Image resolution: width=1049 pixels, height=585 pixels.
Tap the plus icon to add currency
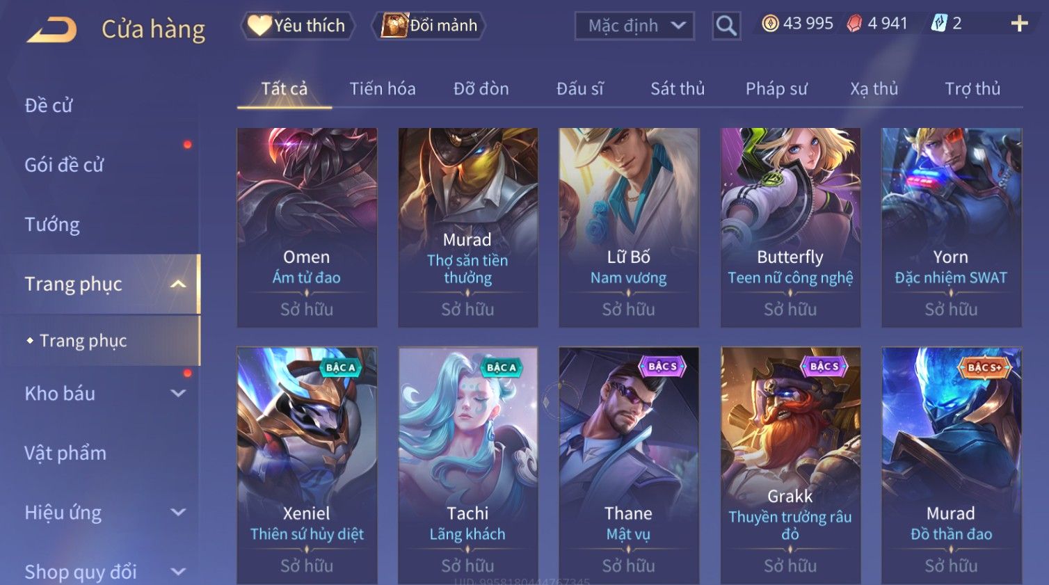[x=1019, y=24]
